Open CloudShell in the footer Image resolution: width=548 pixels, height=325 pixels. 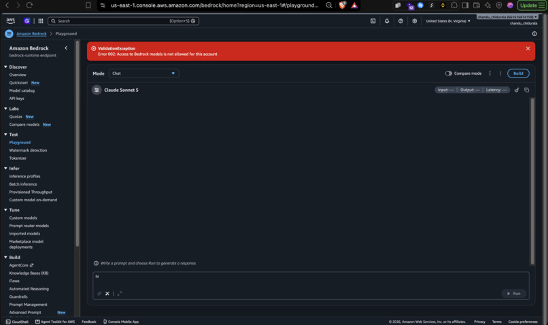[17, 322]
